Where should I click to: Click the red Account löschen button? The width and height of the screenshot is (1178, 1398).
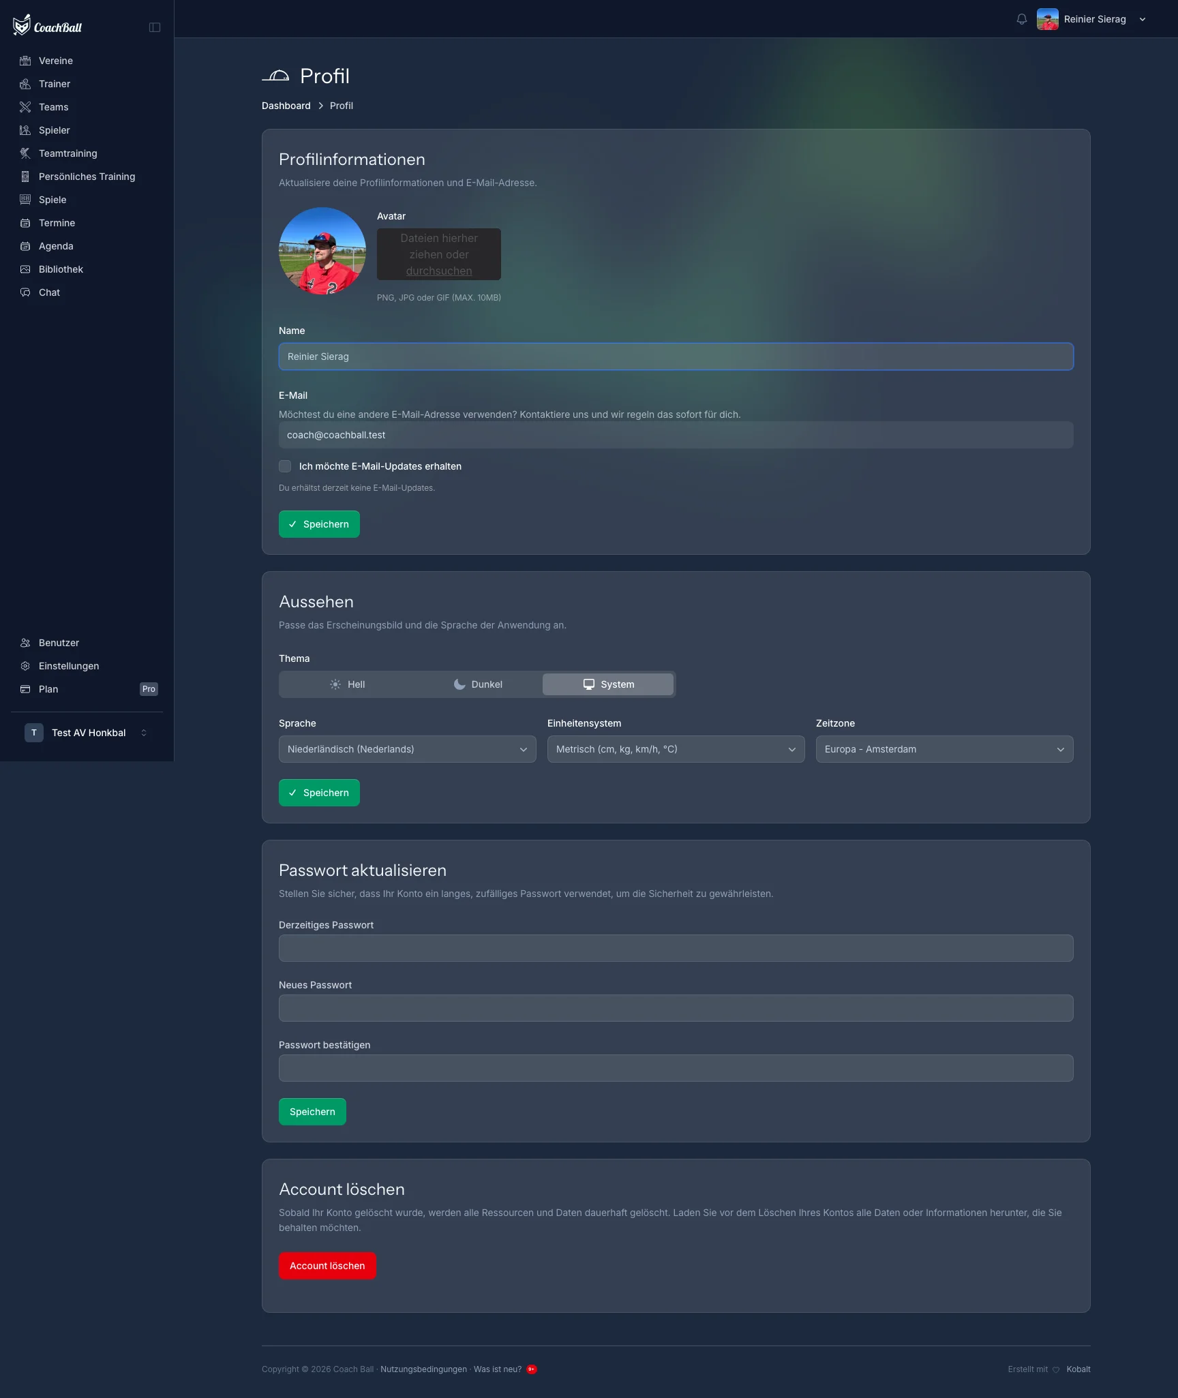pos(327,1266)
